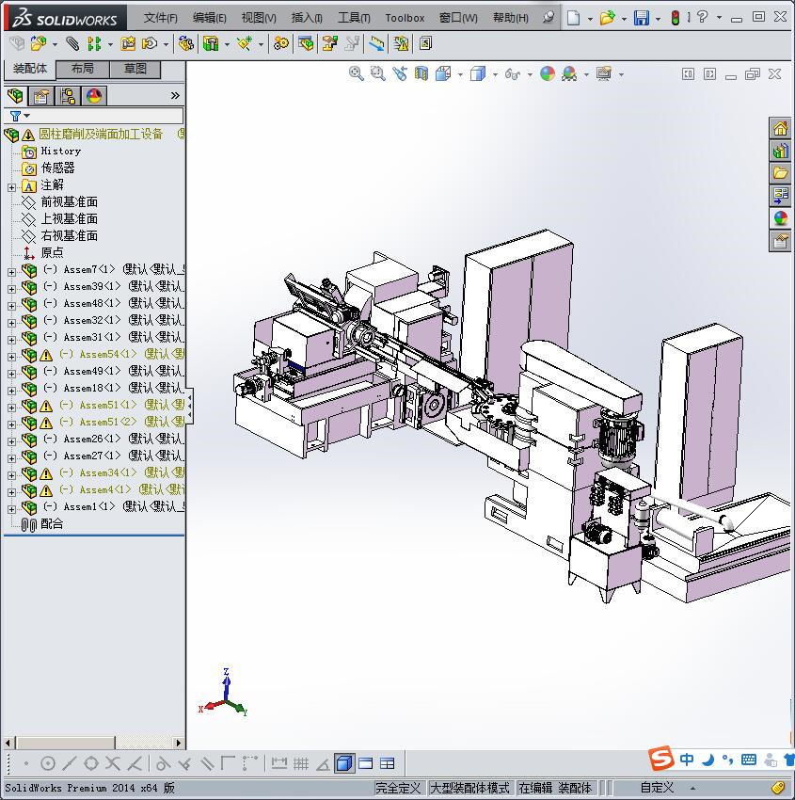Select the Save disk icon
The height and width of the screenshot is (800, 795).
(642, 18)
